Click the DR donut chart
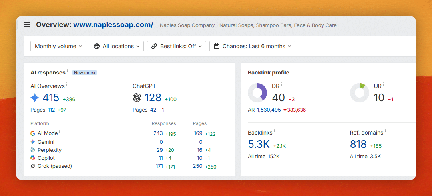 [x=257, y=93]
